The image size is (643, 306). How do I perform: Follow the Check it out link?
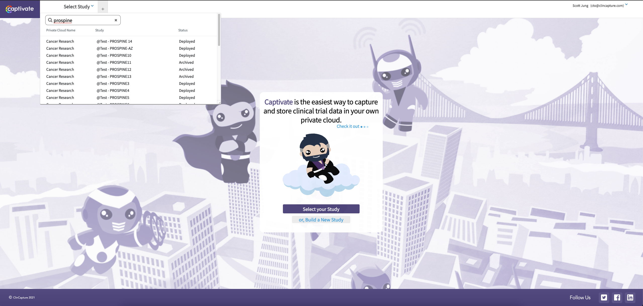348,126
